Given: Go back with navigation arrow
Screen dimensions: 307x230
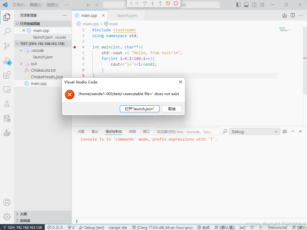Looking at the screenshot, I should [x=89, y=5].
